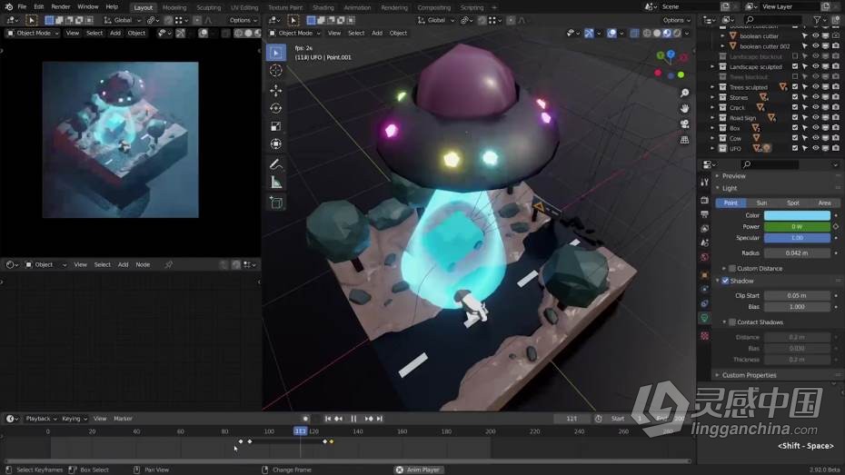Toggle perspective/orthographic grid gizmo icon

pos(684,140)
